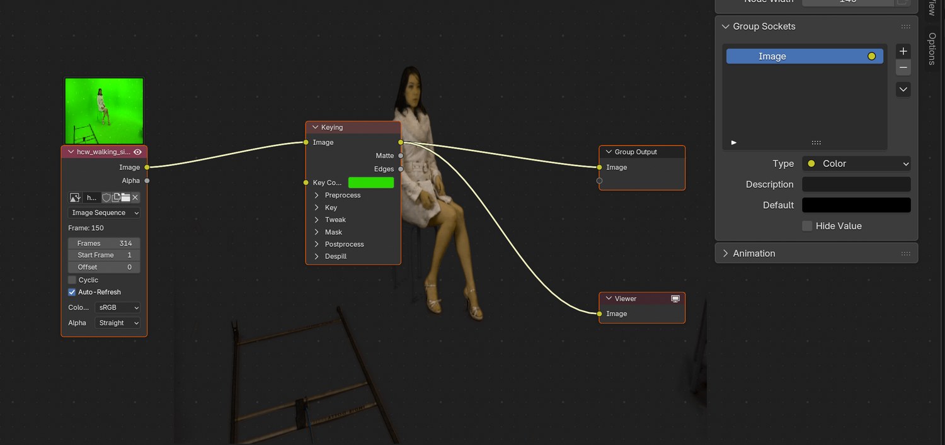This screenshot has height=445, width=945.
Task: Collapse the Keying node
Action: [x=315, y=127]
